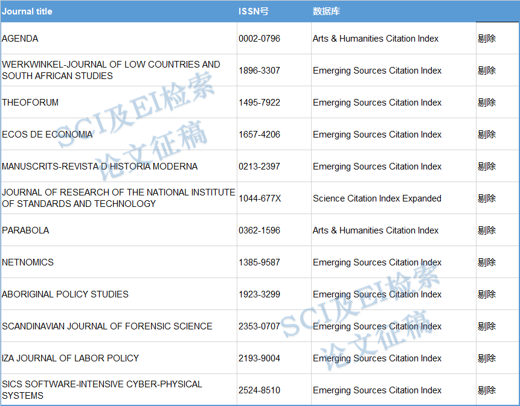This screenshot has height=406, width=520.
Task: Remove WERKWINKEL journal using its 剔除 link
Action: point(486,71)
